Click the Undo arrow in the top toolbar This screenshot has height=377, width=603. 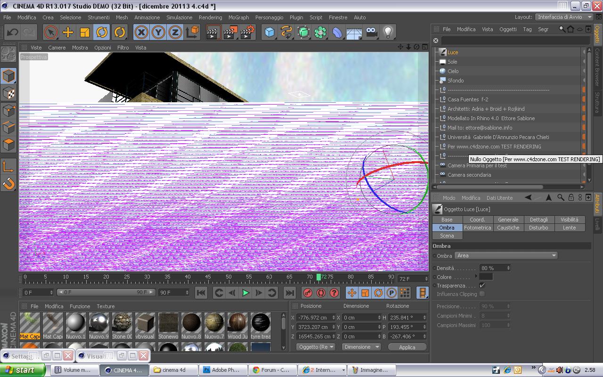13,33
